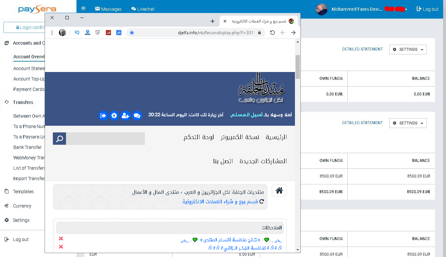Click the forum logout arrow icon

103,115
